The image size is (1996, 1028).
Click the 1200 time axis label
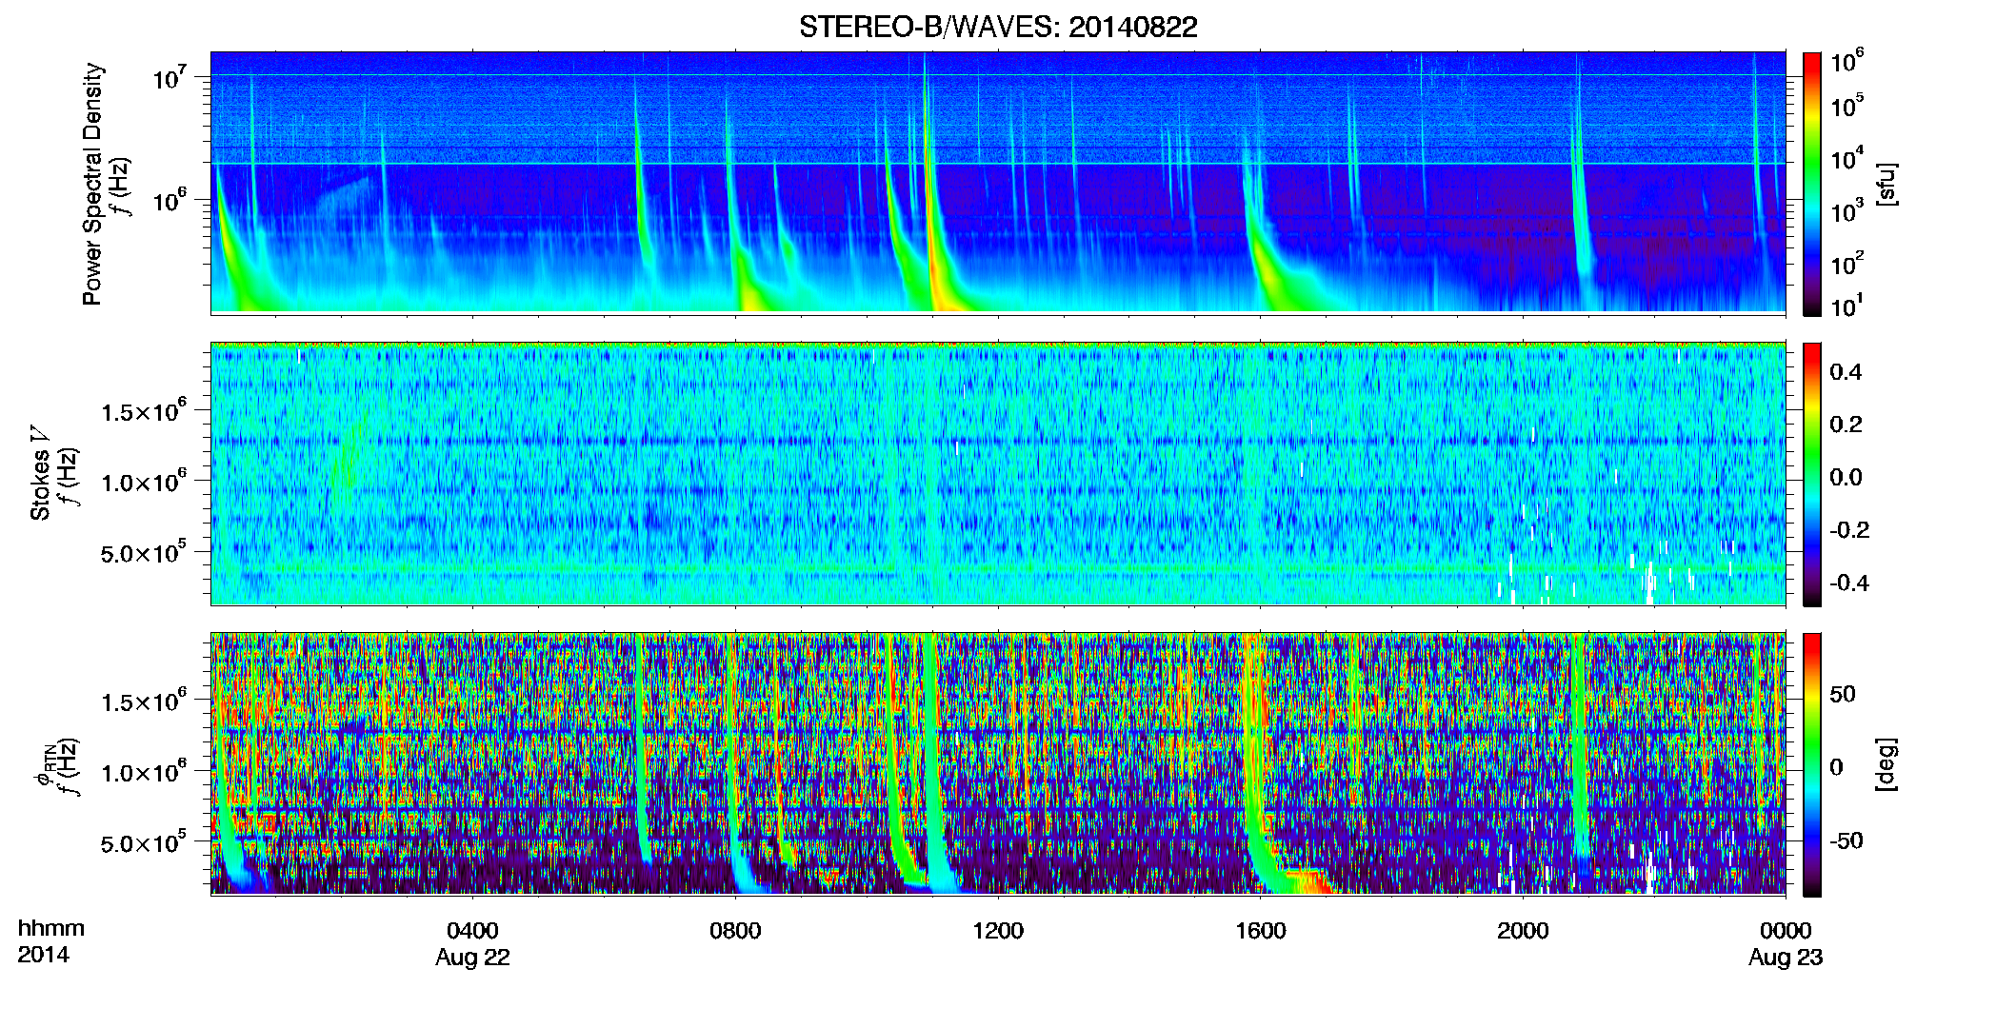[x=998, y=930]
